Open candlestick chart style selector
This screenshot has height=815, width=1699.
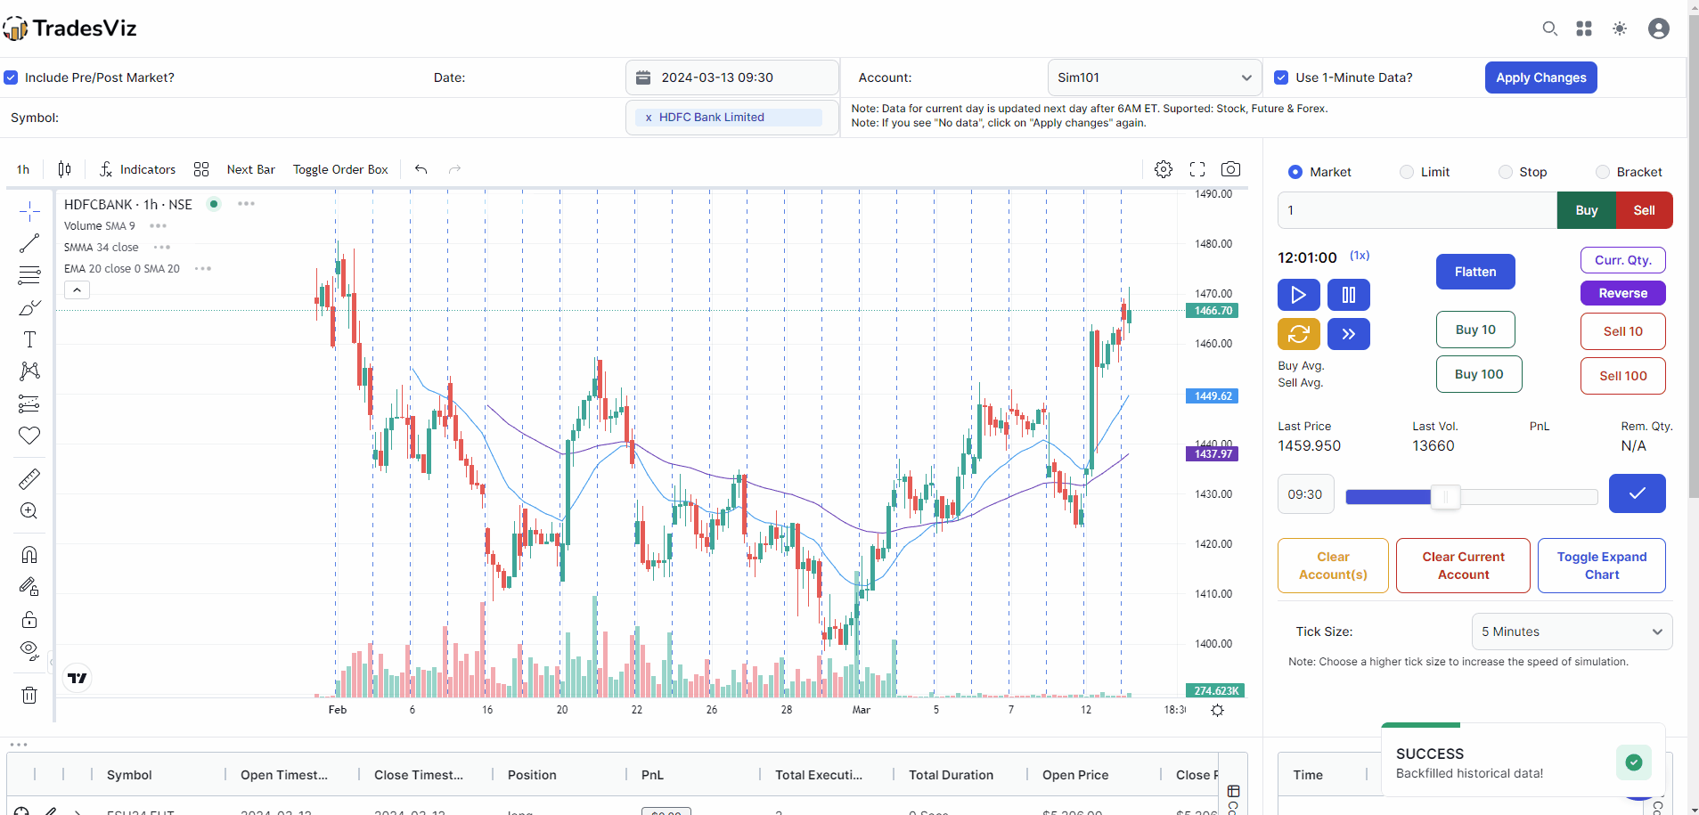coord(64,169)
